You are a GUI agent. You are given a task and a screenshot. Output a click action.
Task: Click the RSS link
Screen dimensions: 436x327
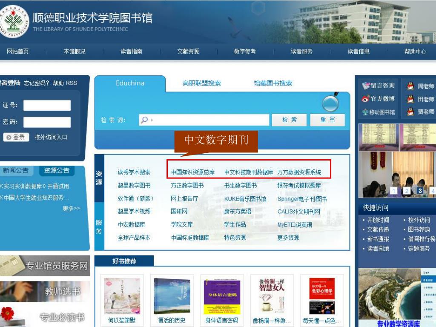pyautogui.click(x=72, y=83)
